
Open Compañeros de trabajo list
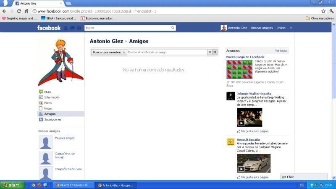tap(65, 155)
